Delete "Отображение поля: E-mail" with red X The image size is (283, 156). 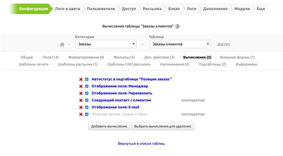click(x=81, y=107)
